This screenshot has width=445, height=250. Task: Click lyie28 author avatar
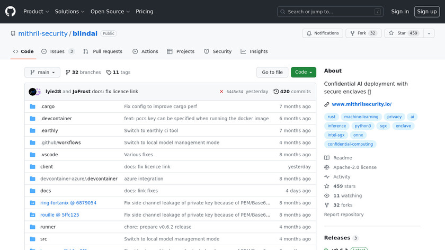coord(32,92)
